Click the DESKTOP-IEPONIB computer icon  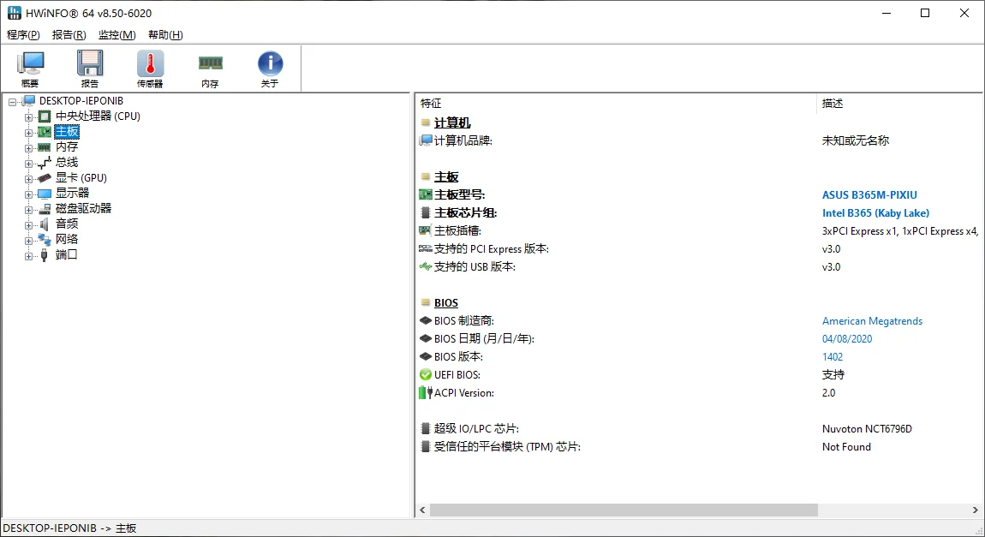(x=29, y=100)
